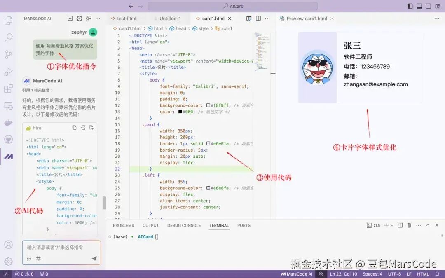The width and height of the screenshot is (445, 278).
Task: Toggle the bottom panel layout
Action: [x=419, y=6]
